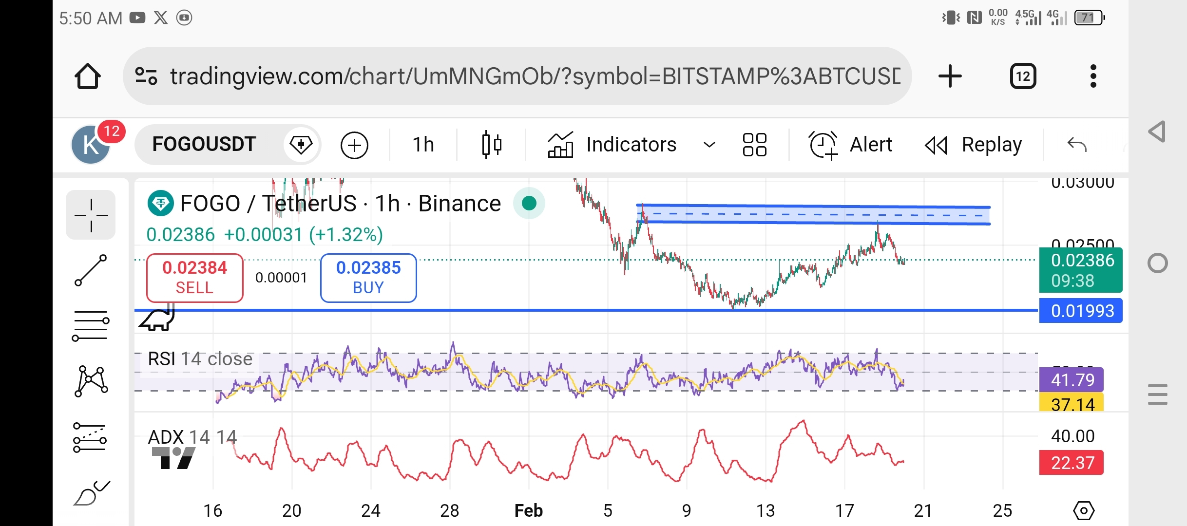Image resolution: width=1187 pixels, height=526 pixels.
Task: Start the bar Replay mode
Action: (974, 145)
